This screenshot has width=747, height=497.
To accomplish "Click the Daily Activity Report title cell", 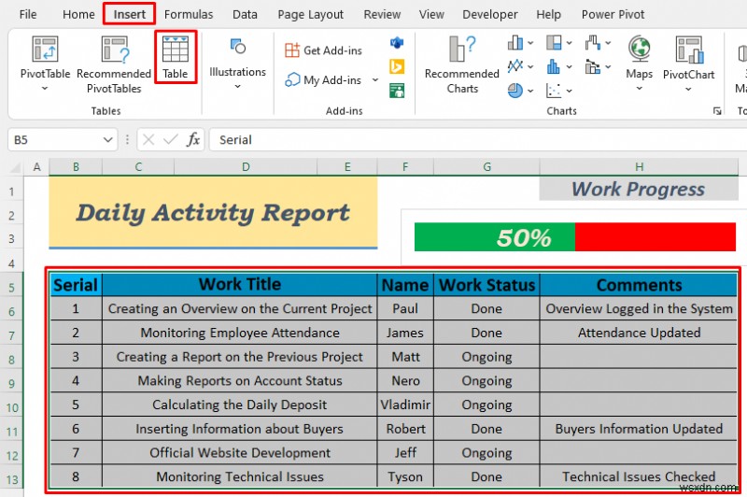I will pyautogui.click(x=213, y=212).
